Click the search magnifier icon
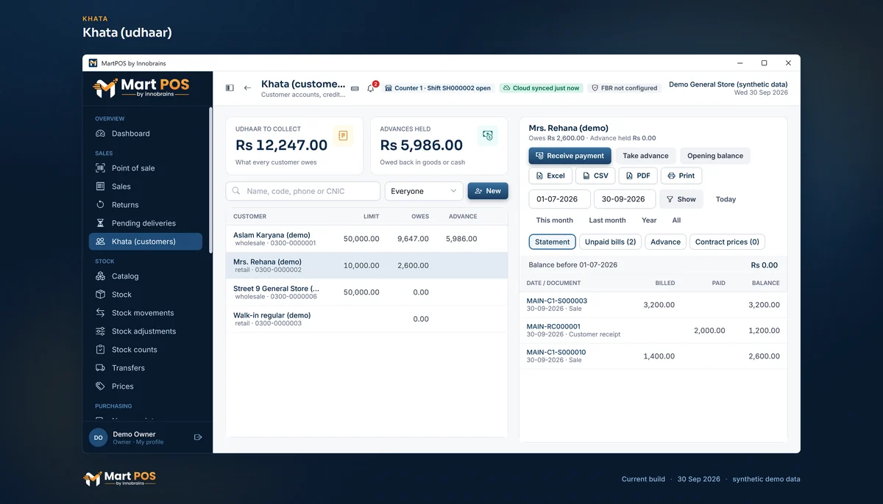Image resolution: width=883 pixels, height=504 pixels. tap(236, 191)
